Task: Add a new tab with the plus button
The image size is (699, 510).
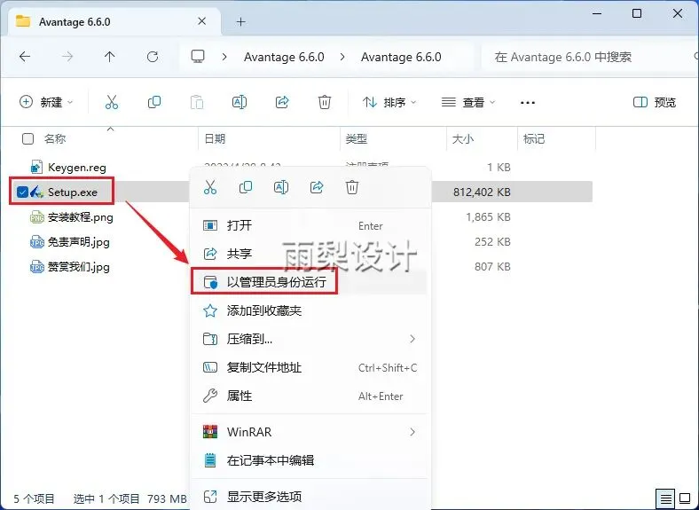Action: tap(240, 22)
